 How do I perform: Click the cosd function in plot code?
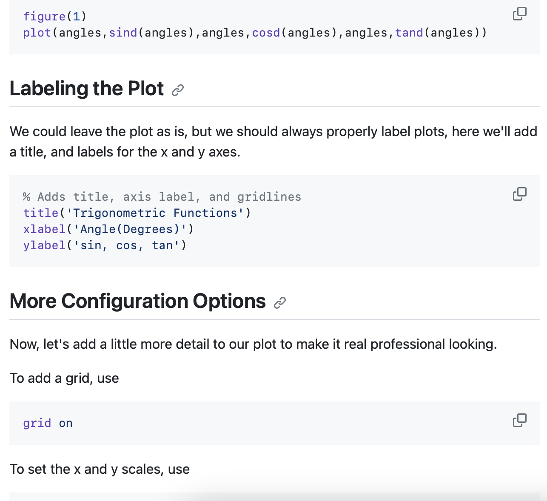coord(266,33)
